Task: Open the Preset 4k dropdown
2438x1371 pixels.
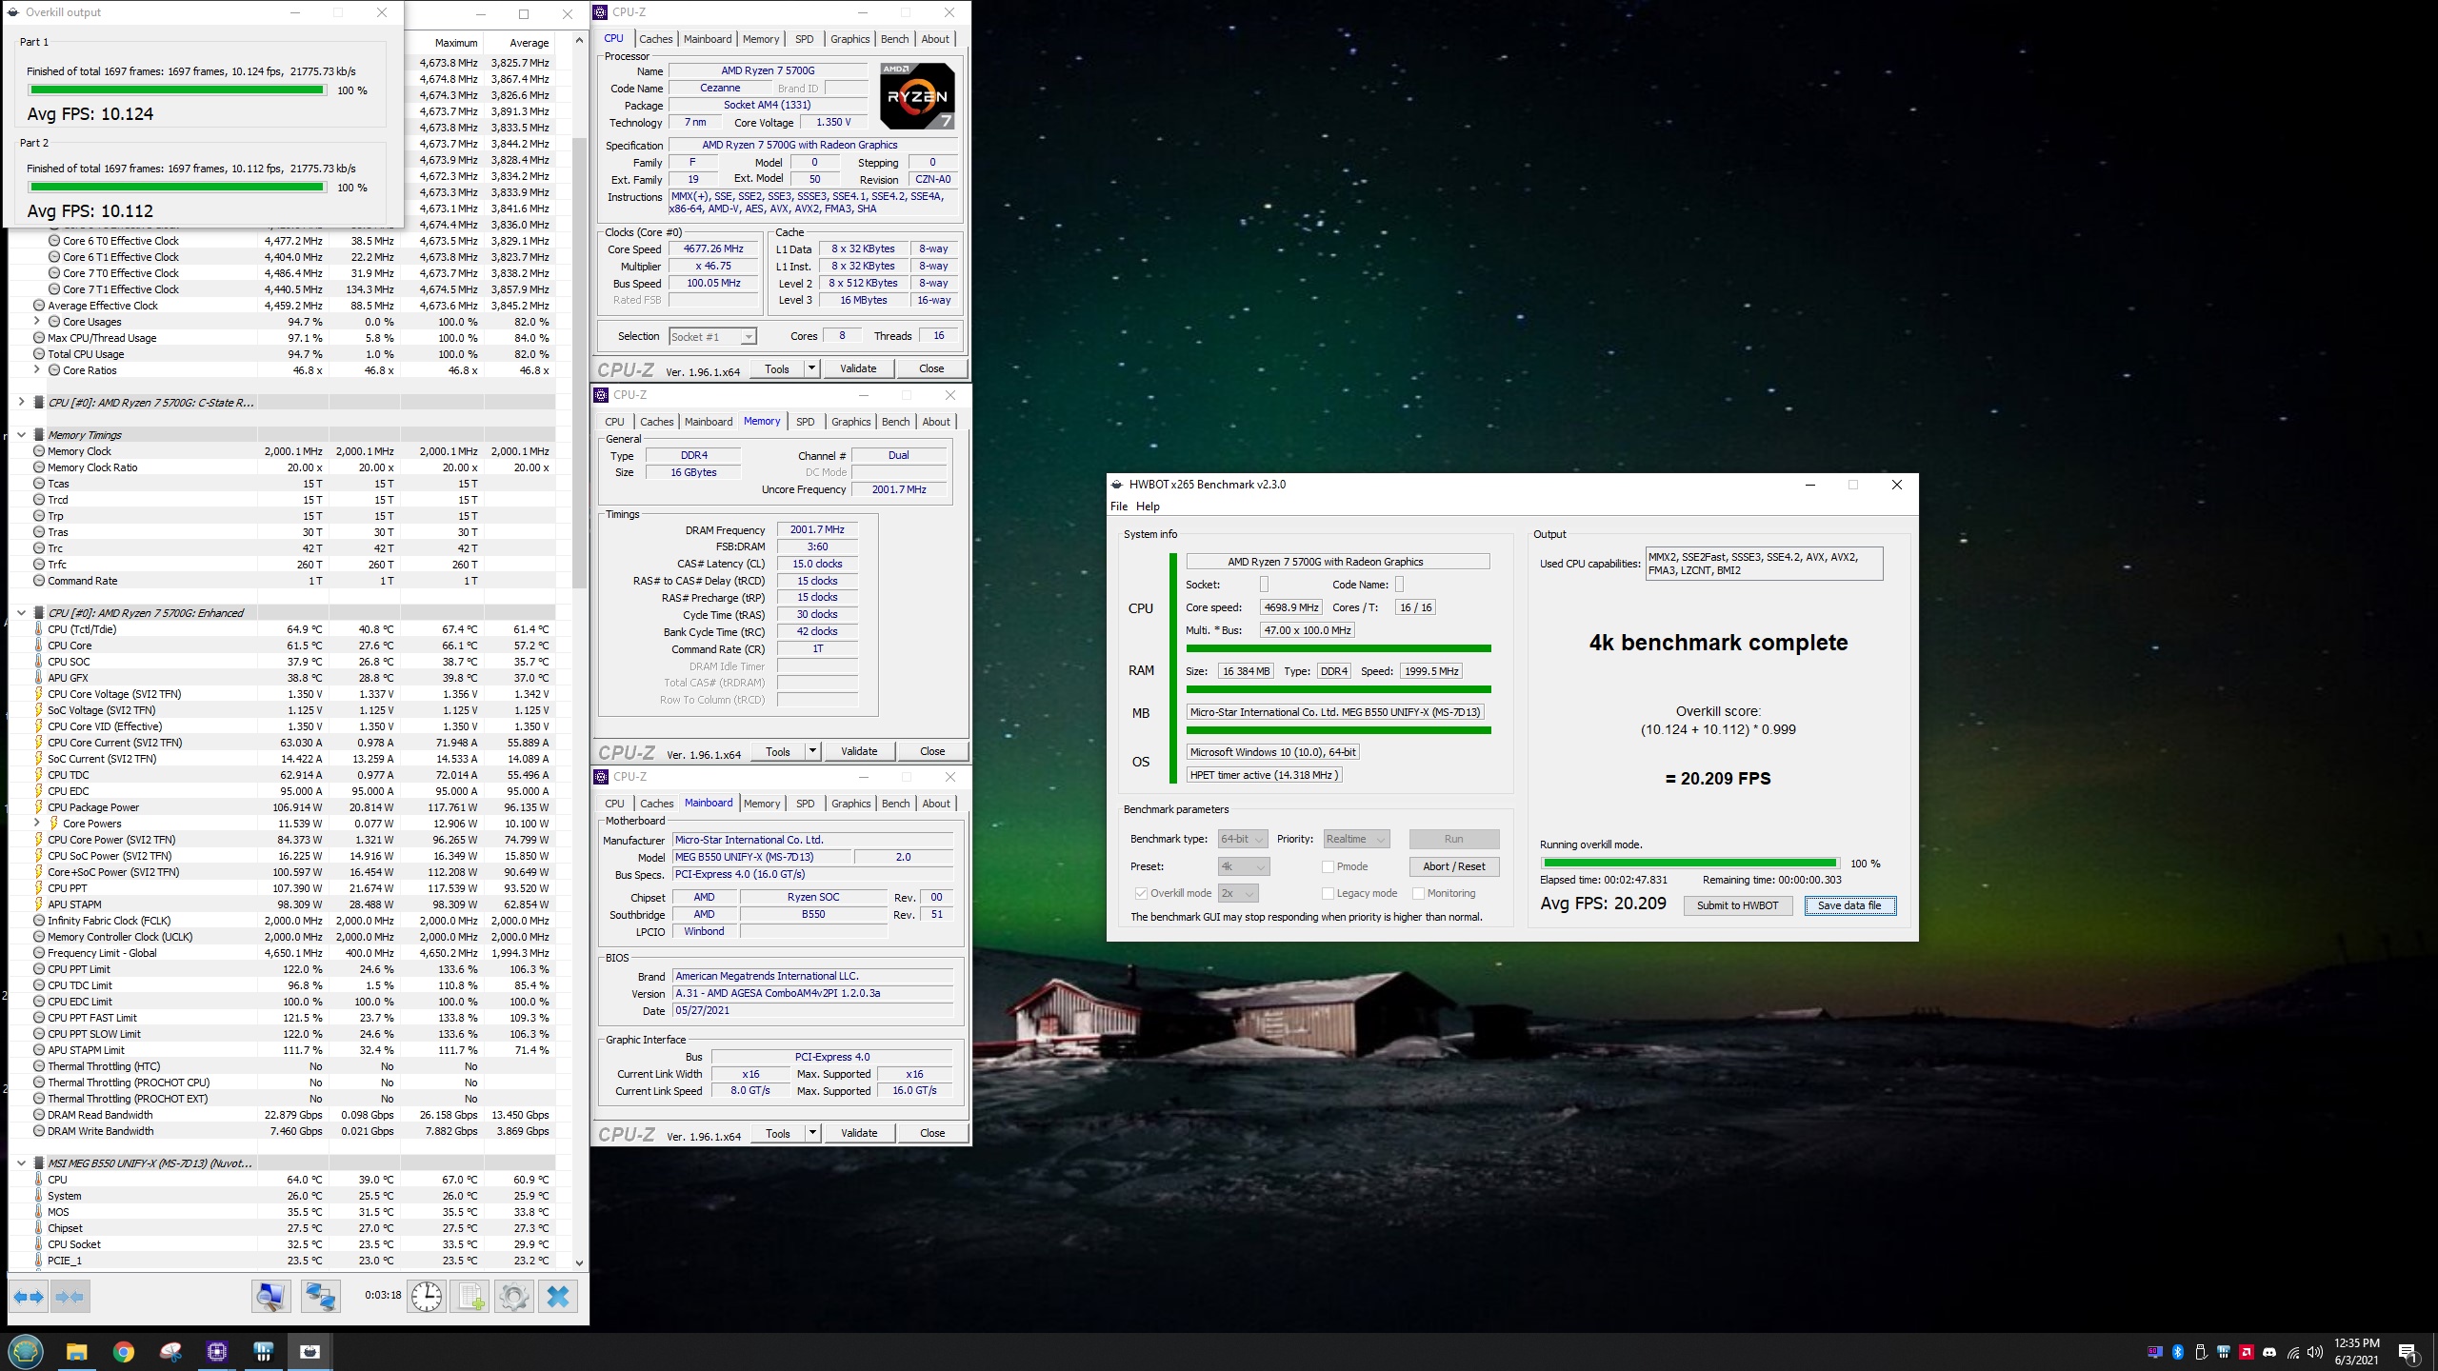Action: pyautogui.click(x=1243, y=866)
